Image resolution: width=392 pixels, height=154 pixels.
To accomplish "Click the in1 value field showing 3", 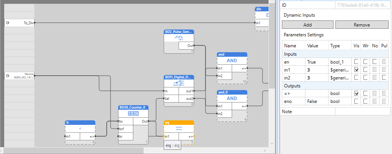I will pyautogui.click(x=317, y=70).
